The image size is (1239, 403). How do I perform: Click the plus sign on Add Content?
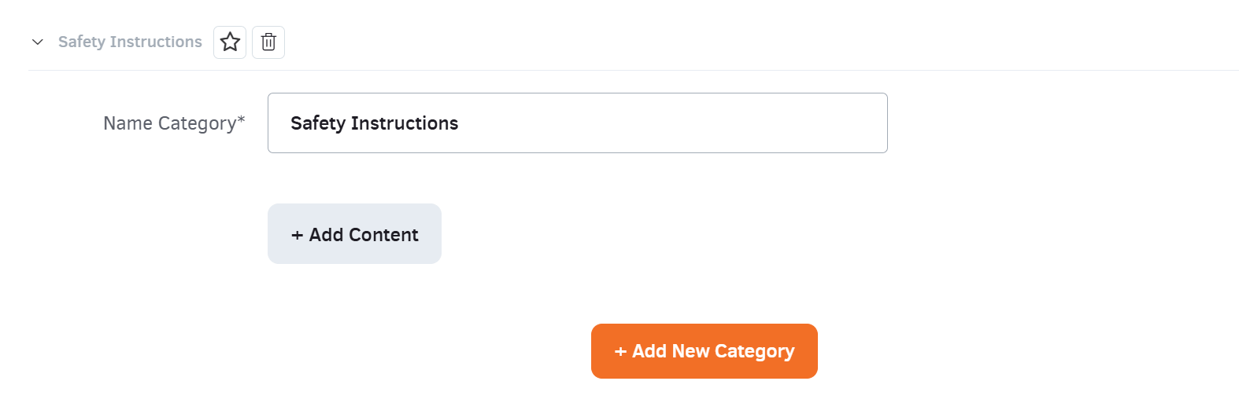pyautogui.click(x=298, y=235)
